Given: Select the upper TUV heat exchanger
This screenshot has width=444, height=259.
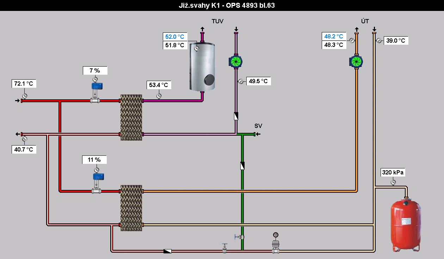Looking at the screenshot, I should click(x=131, y=117).
